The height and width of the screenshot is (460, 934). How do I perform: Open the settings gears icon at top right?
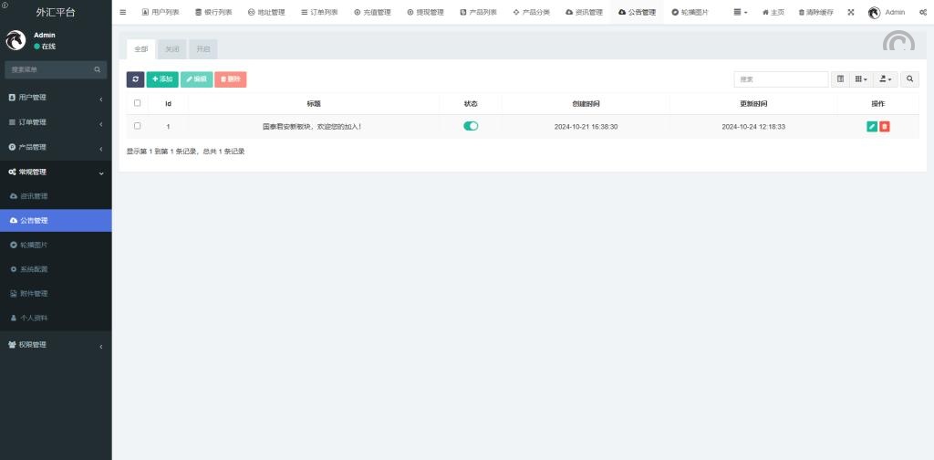point(923,12)
